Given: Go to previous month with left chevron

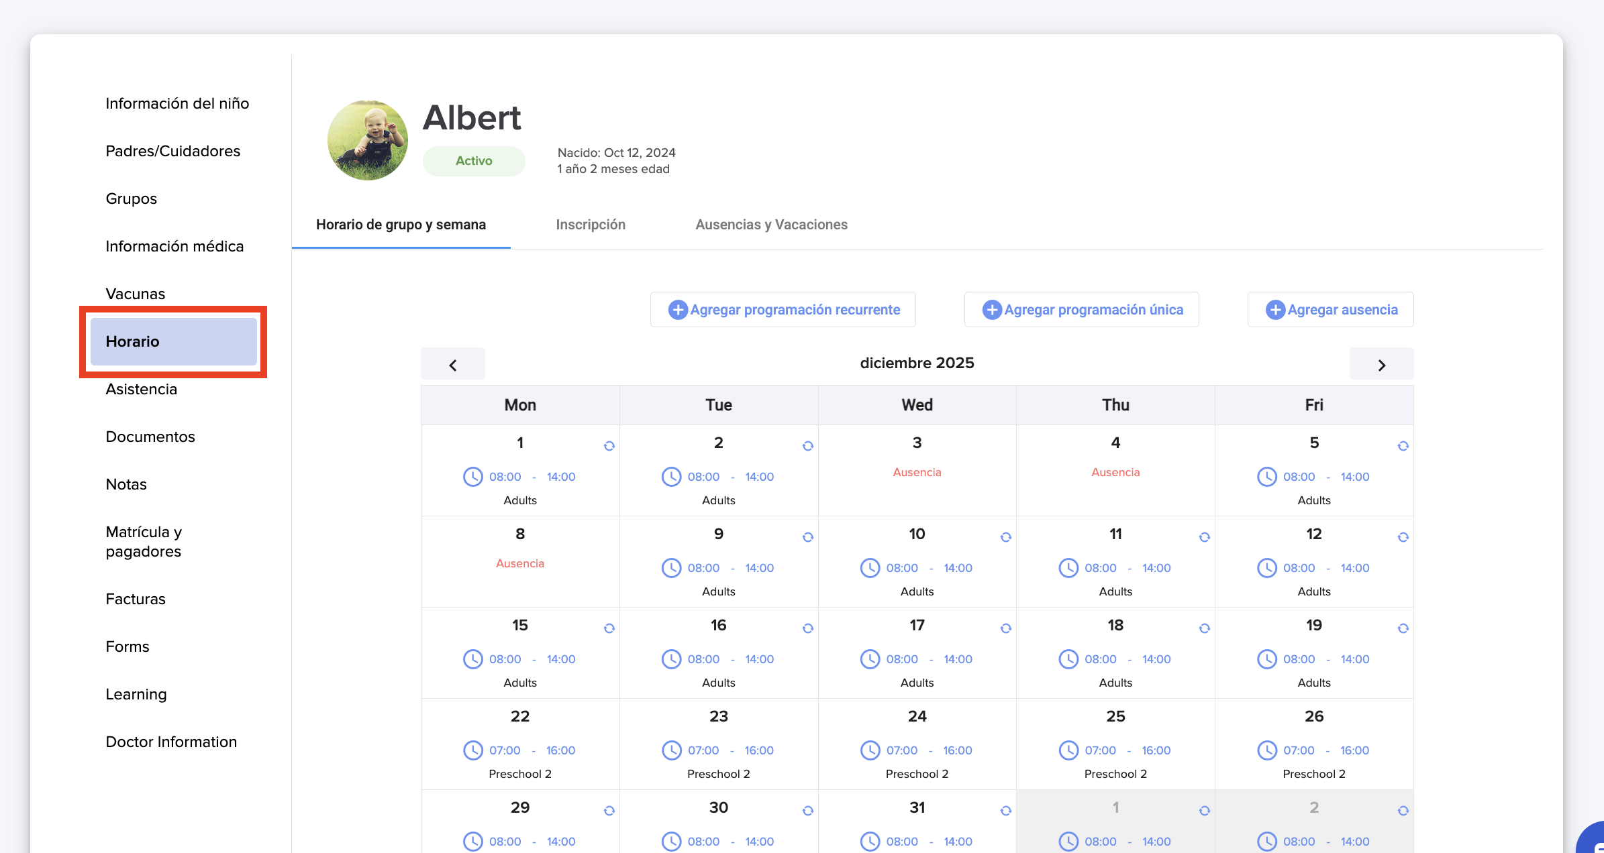Looking at the screenshot, I should tap(453, 364).
